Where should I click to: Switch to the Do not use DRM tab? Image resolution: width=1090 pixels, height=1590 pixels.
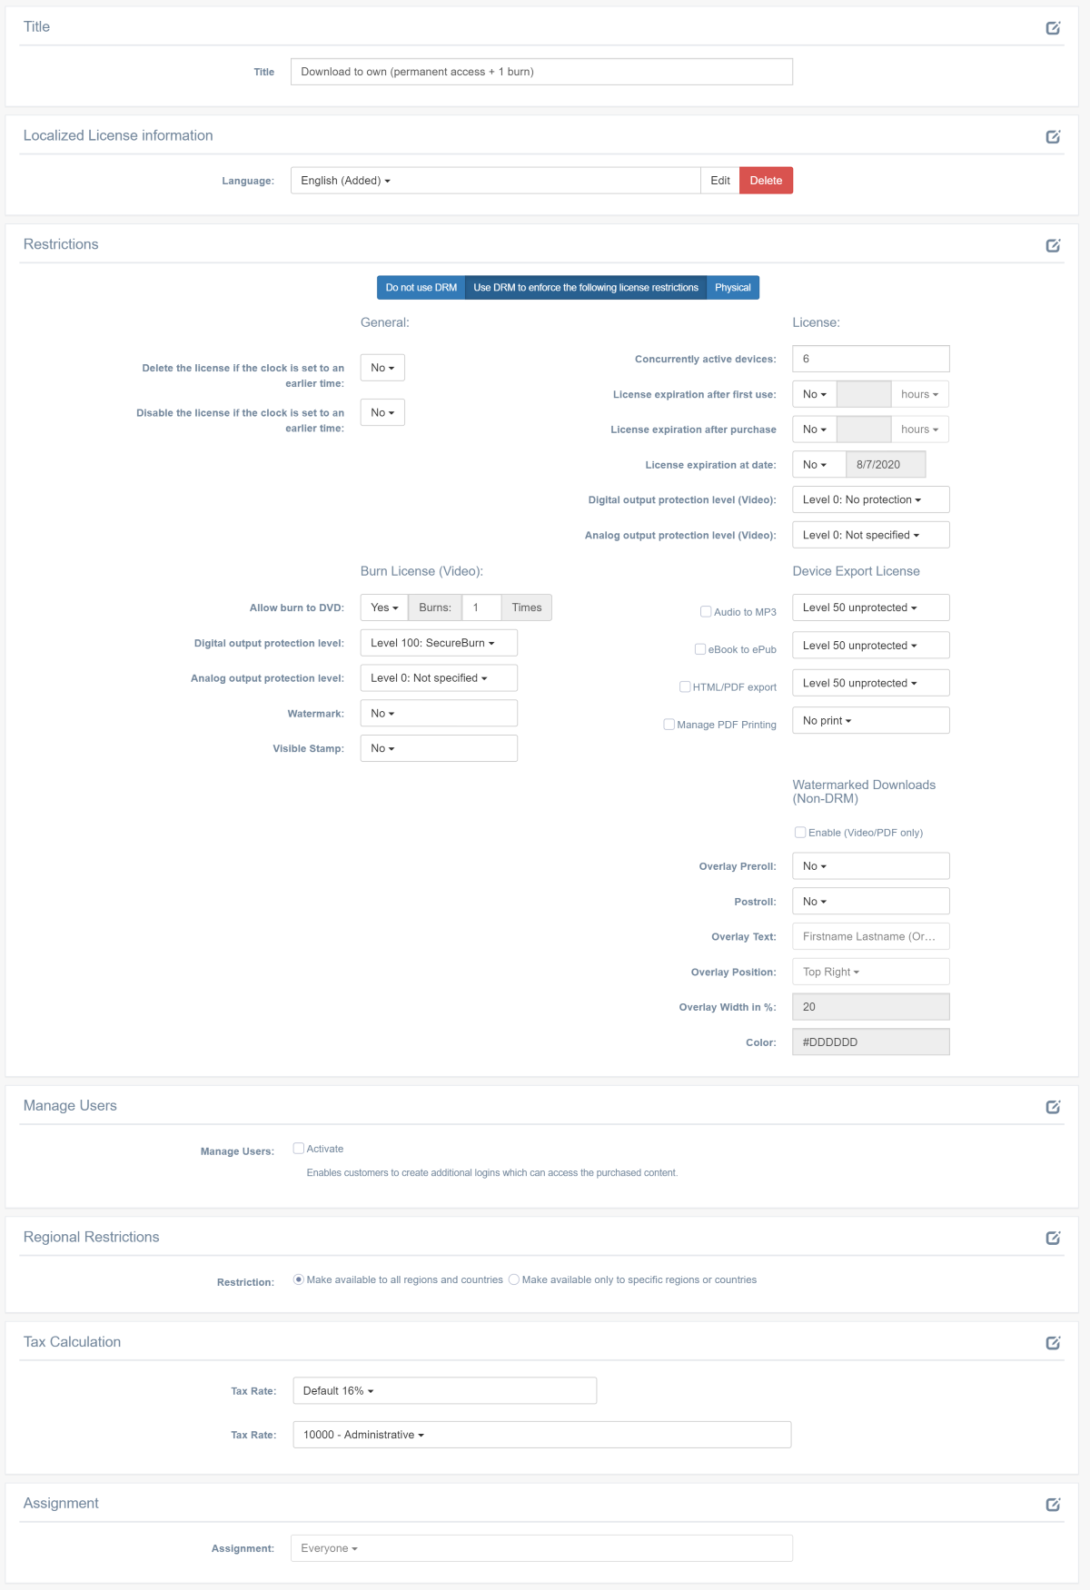coord(421,288)
